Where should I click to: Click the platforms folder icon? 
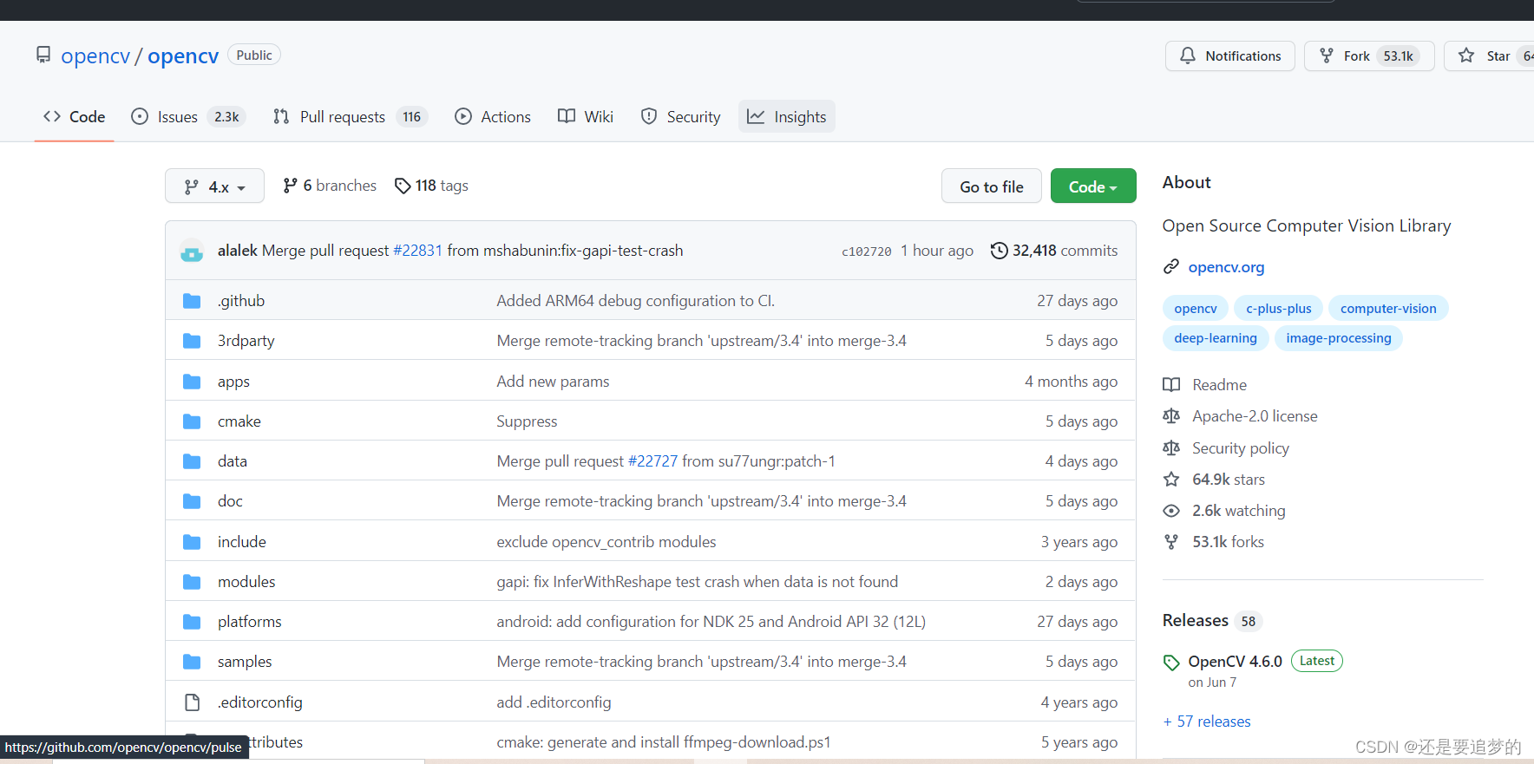pos(192,622)
